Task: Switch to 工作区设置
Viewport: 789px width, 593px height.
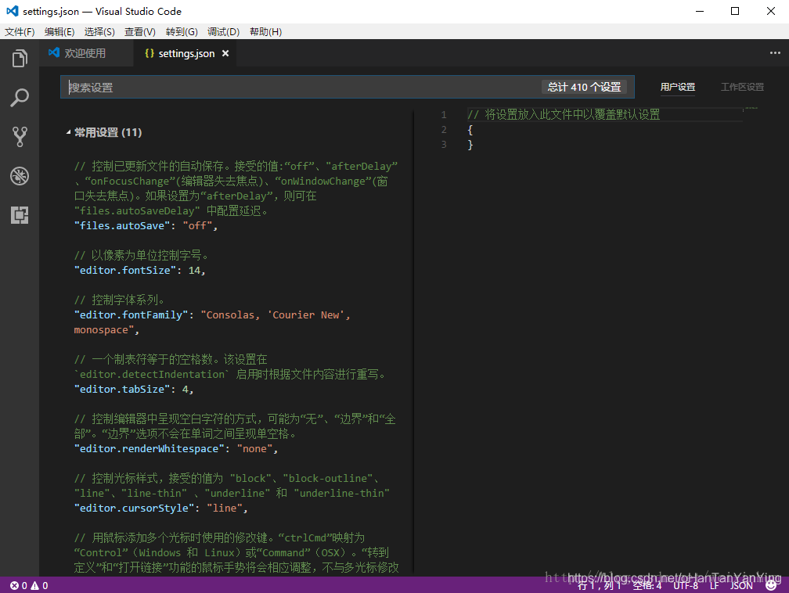Action: [742, 87]
